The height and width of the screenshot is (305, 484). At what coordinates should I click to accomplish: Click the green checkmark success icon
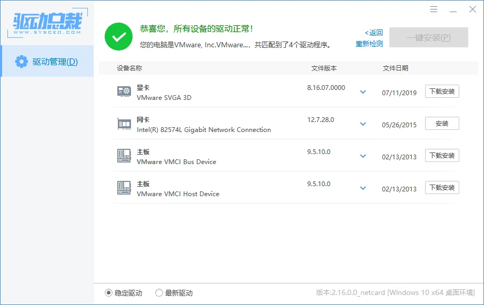(x=118, y=37)
